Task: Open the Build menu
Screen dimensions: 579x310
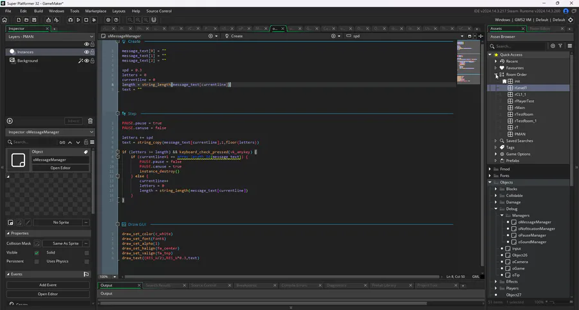Action: tap(39, 11)
